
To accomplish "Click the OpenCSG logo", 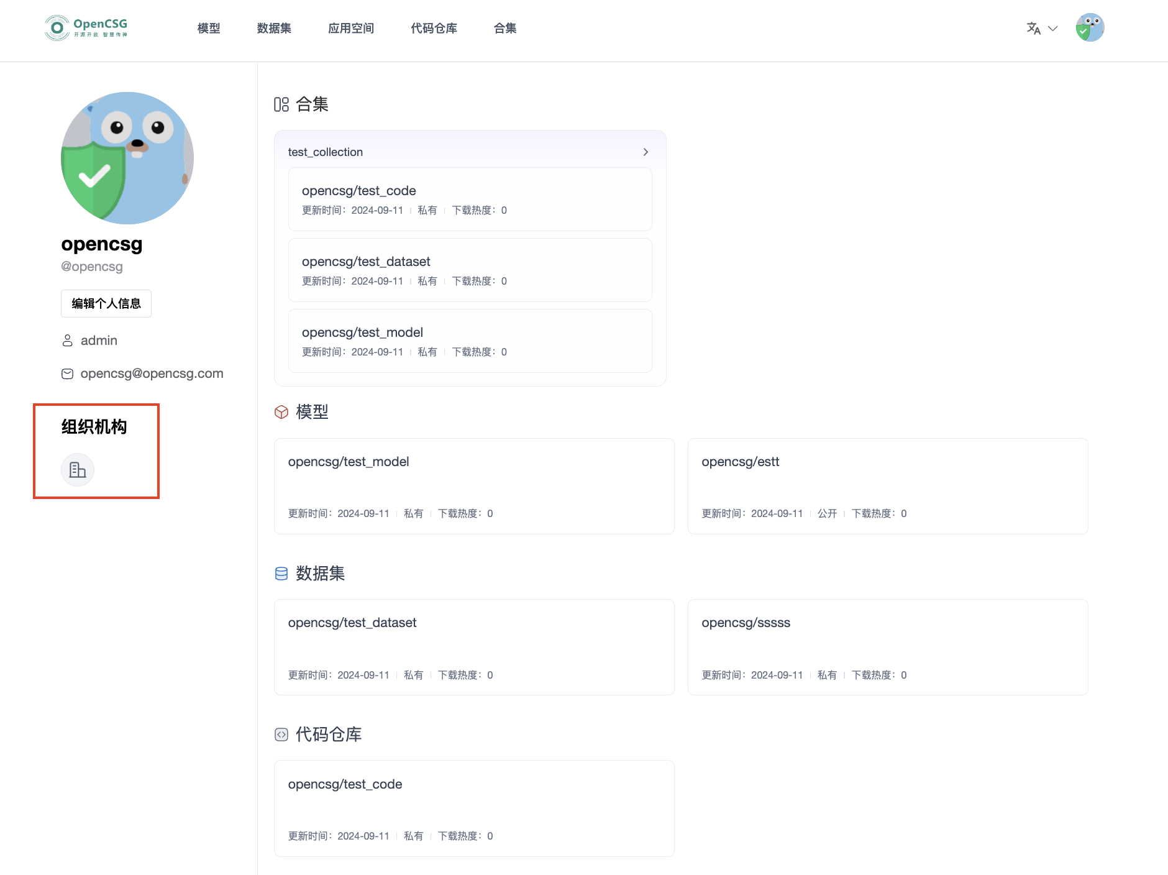I will [x=86, y=28].
